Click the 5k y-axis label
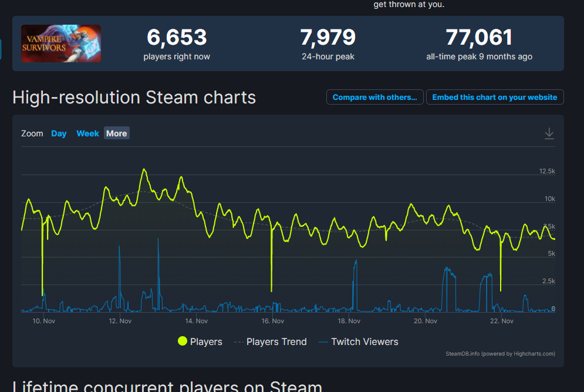 [551, 254]
